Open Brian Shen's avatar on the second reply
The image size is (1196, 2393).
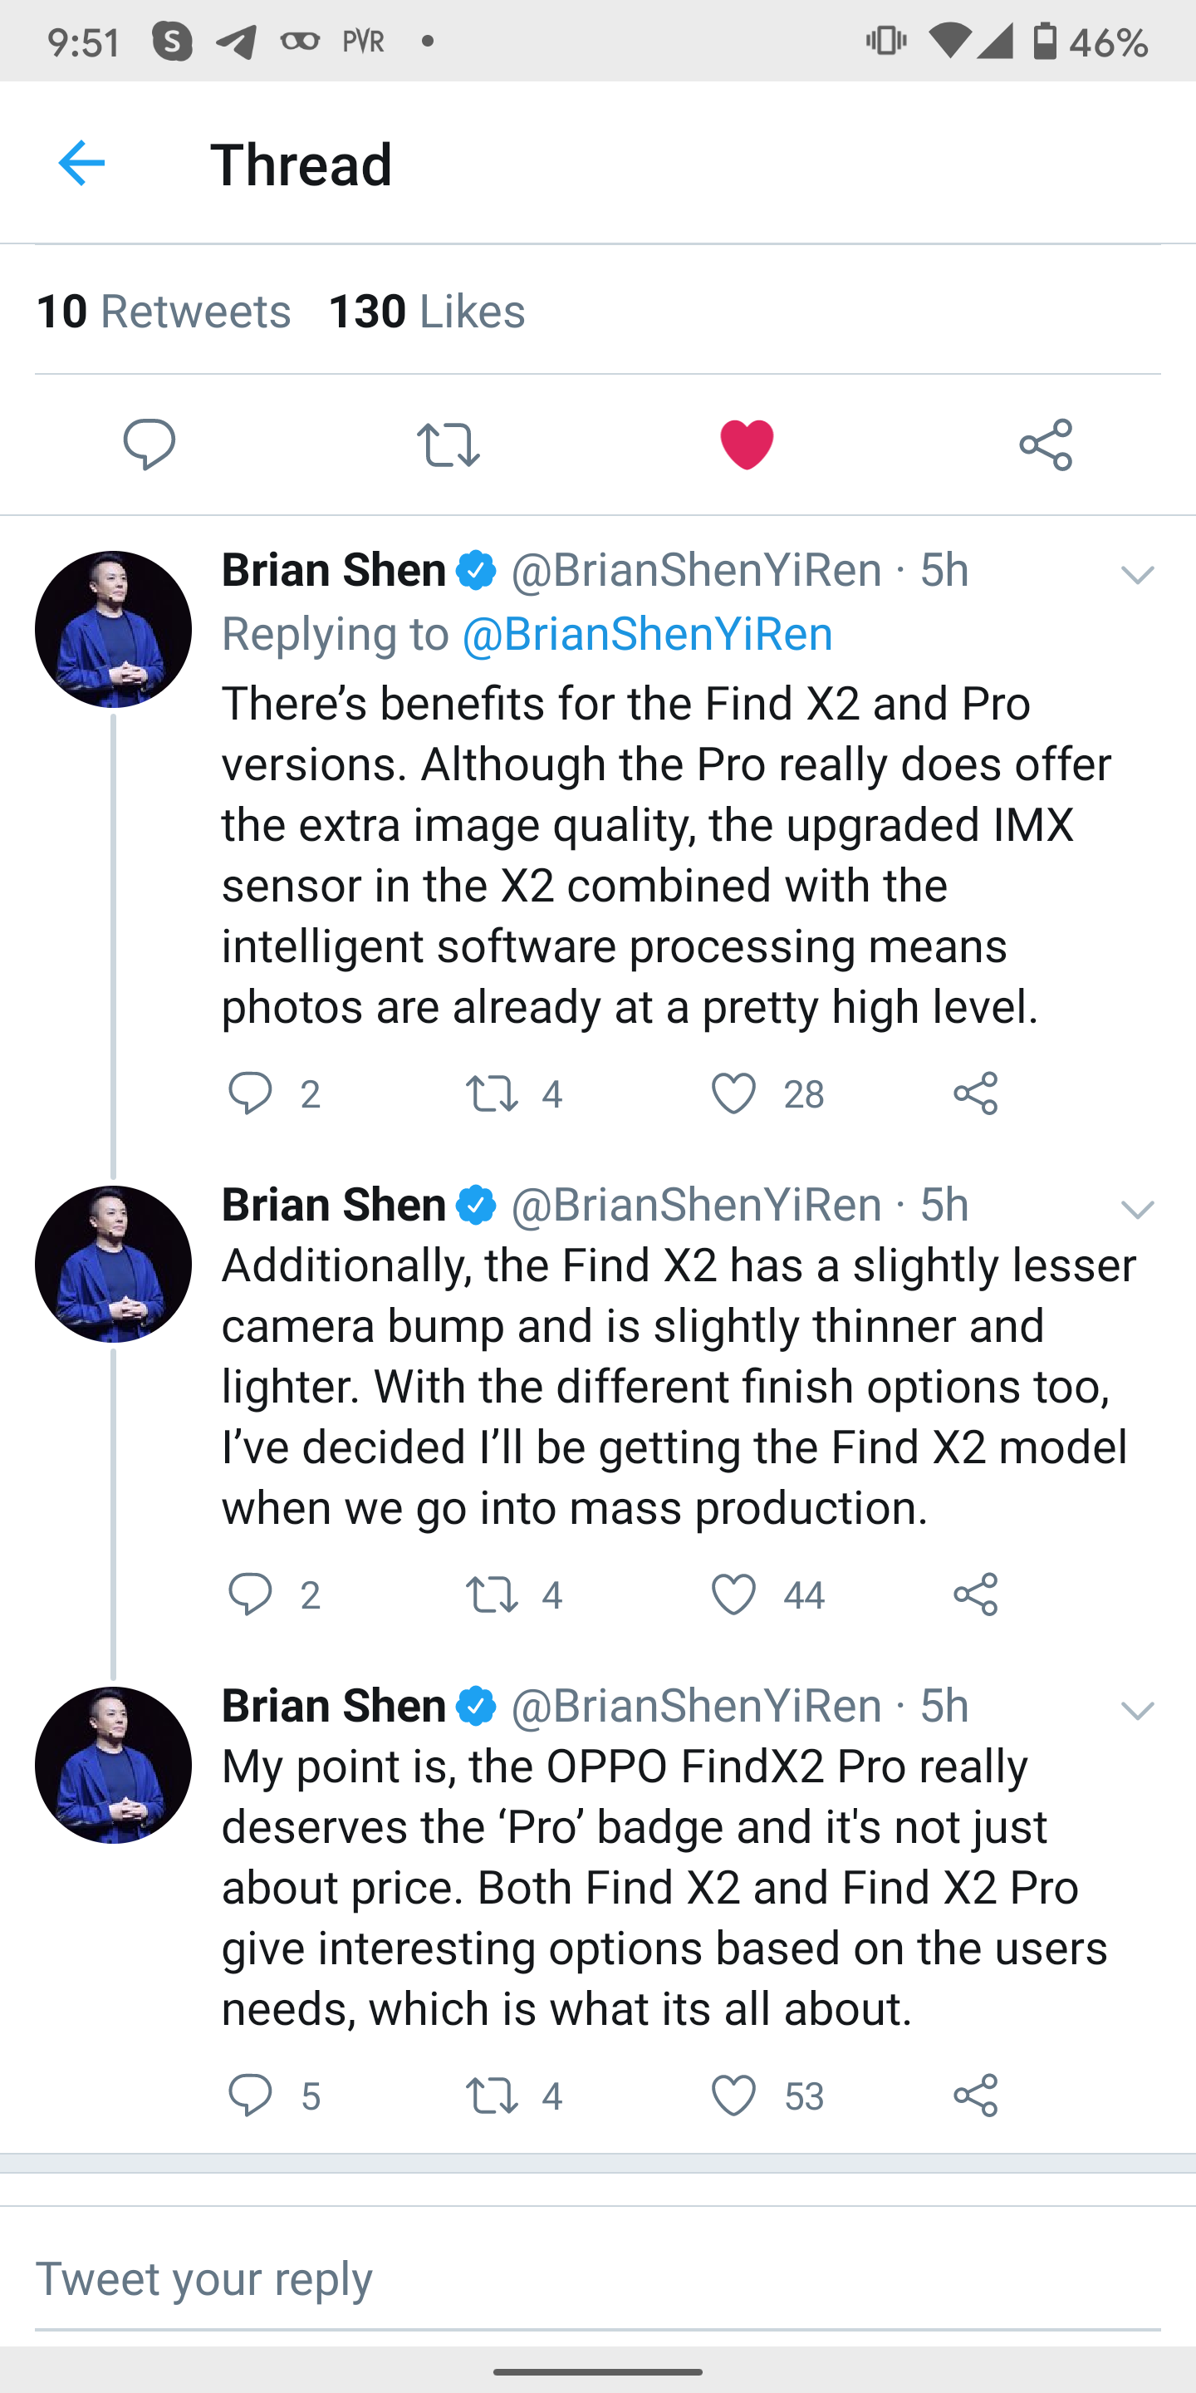tap(113, 1263)
